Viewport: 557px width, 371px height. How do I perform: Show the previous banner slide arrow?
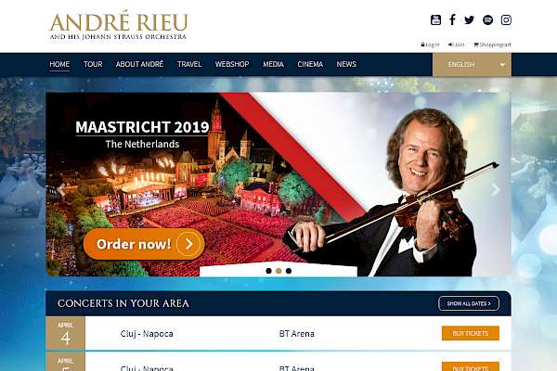(61, 189)
